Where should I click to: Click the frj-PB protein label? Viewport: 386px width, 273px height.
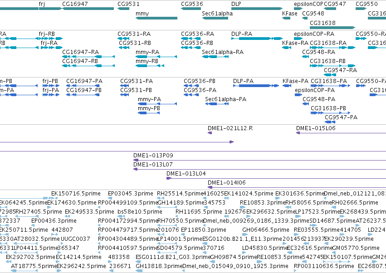point(50,81)
